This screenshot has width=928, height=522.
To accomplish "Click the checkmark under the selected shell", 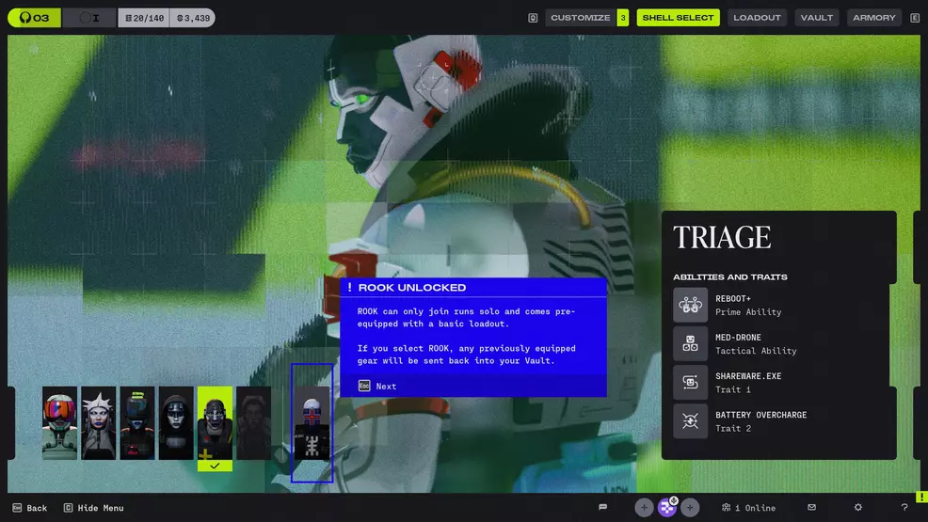I will coord(215,466).
